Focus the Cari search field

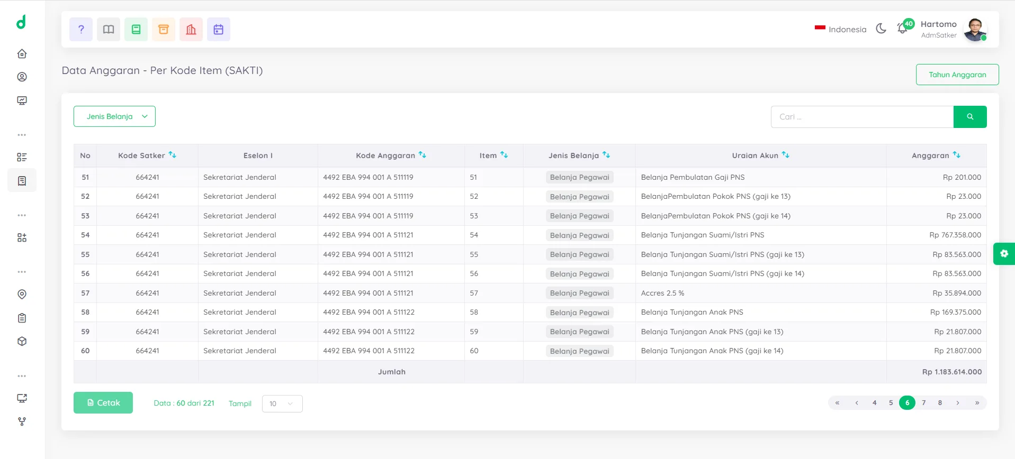click(862, 117)
